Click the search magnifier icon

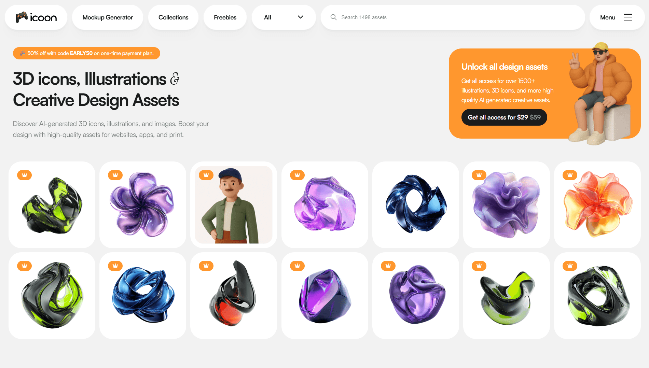tap(333, 17)
